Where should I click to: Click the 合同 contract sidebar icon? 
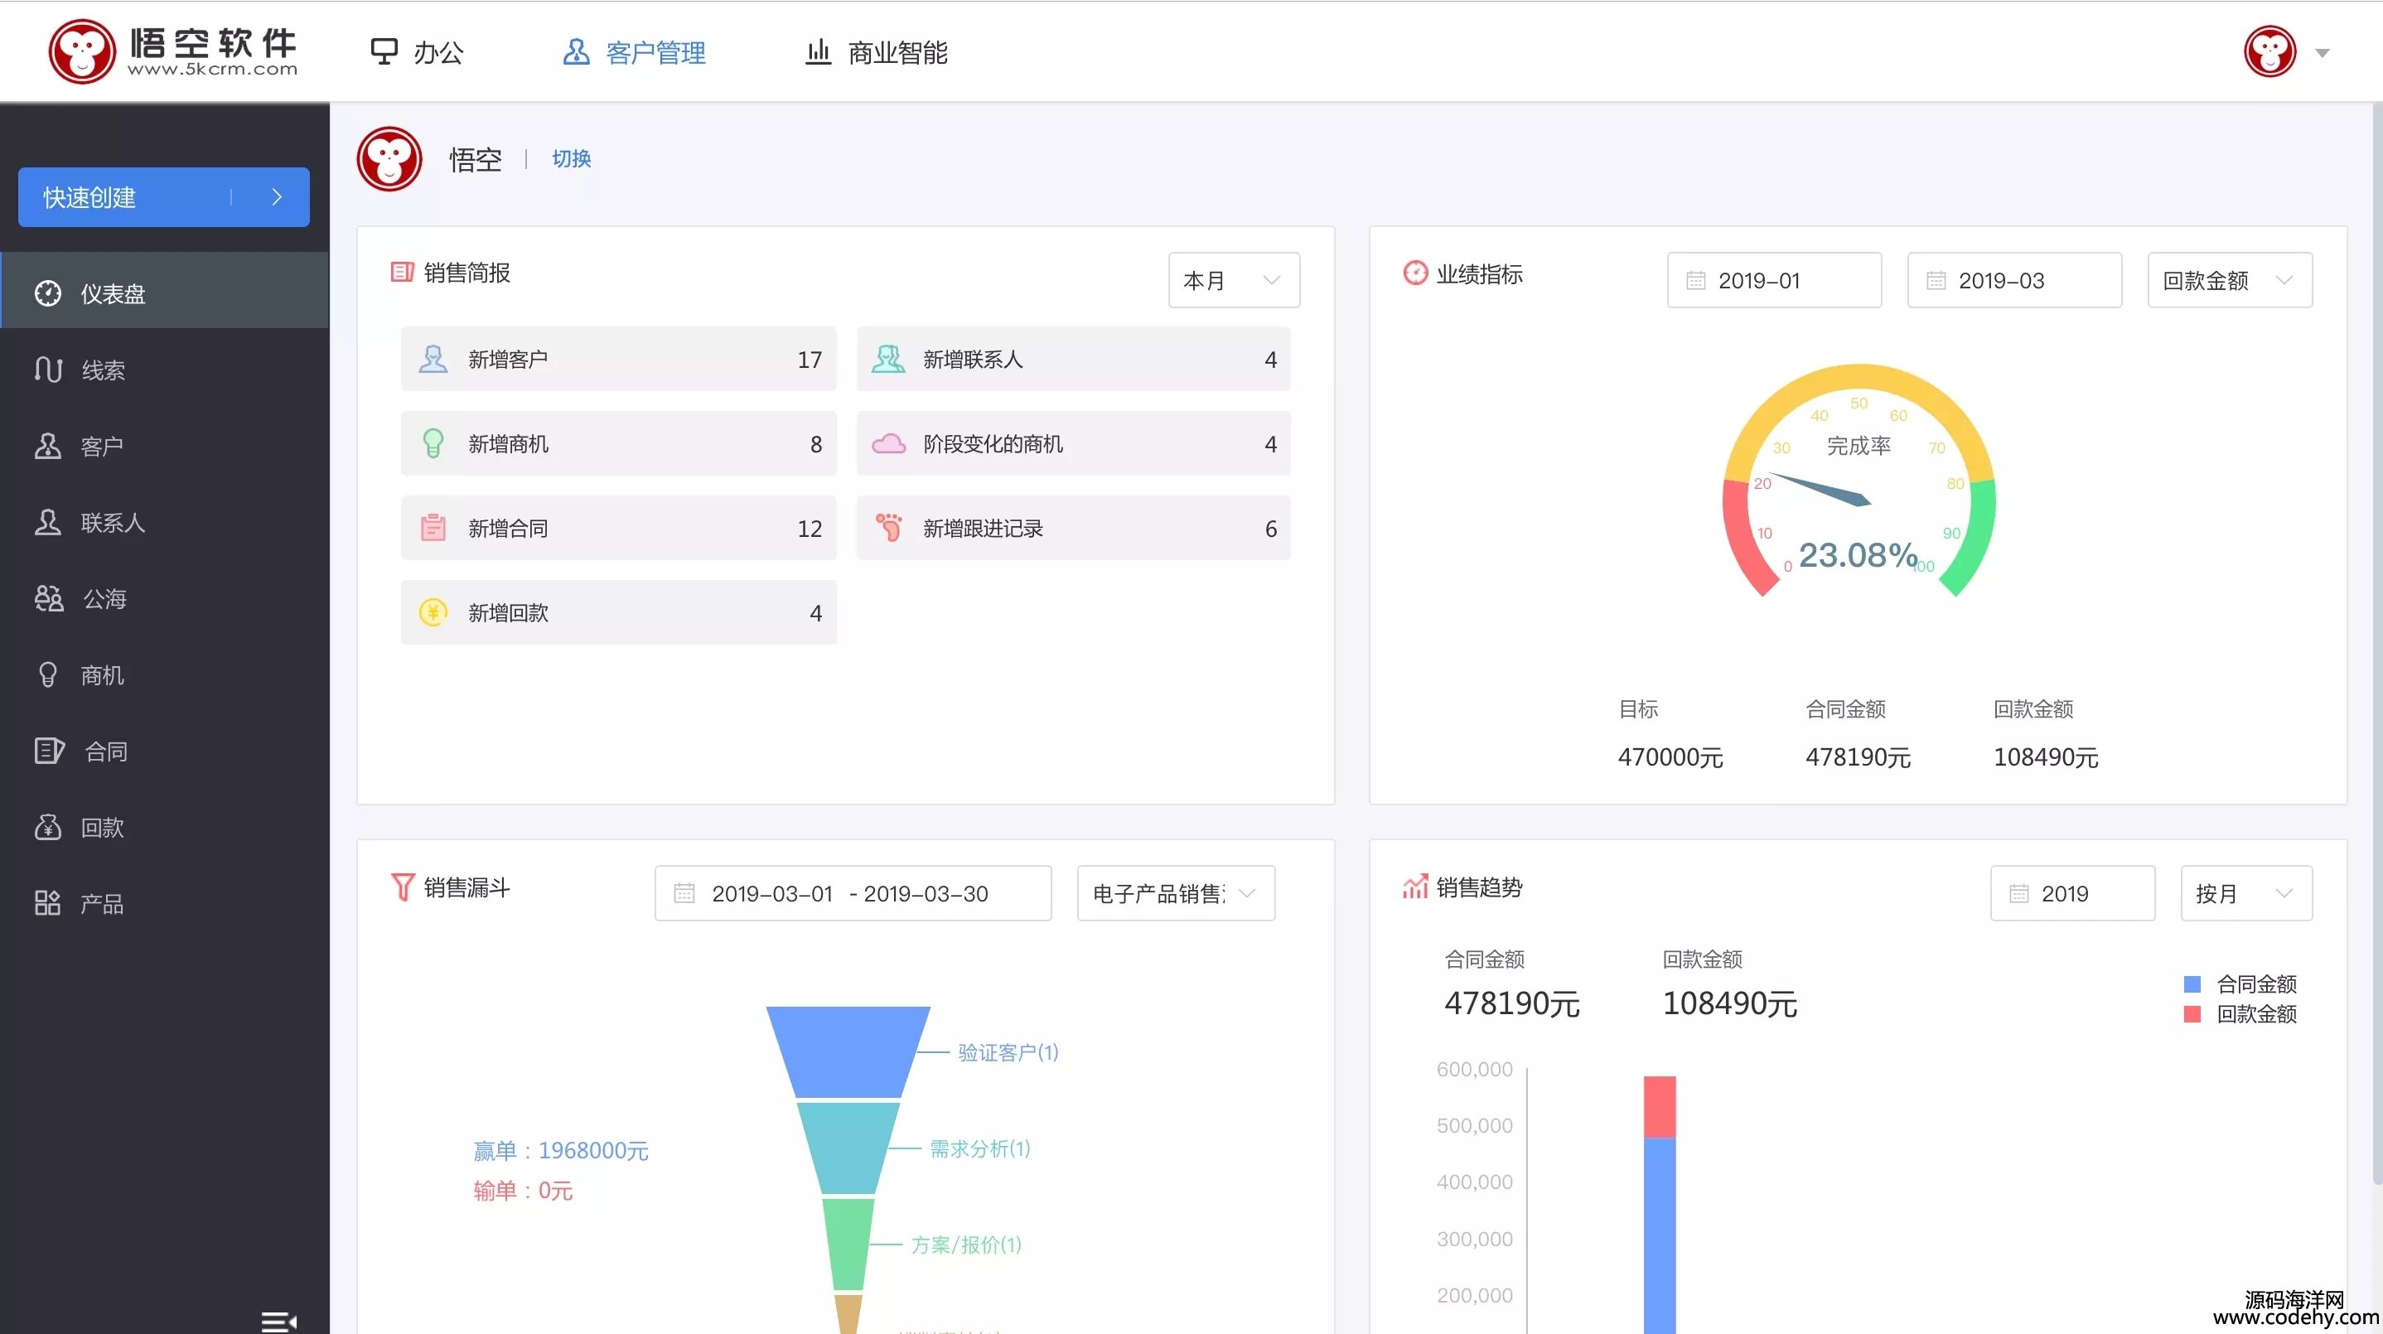[49, 752]
